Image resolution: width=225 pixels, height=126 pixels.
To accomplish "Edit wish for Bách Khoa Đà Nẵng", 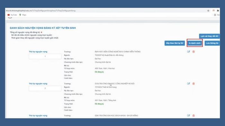I will point(188,115).
